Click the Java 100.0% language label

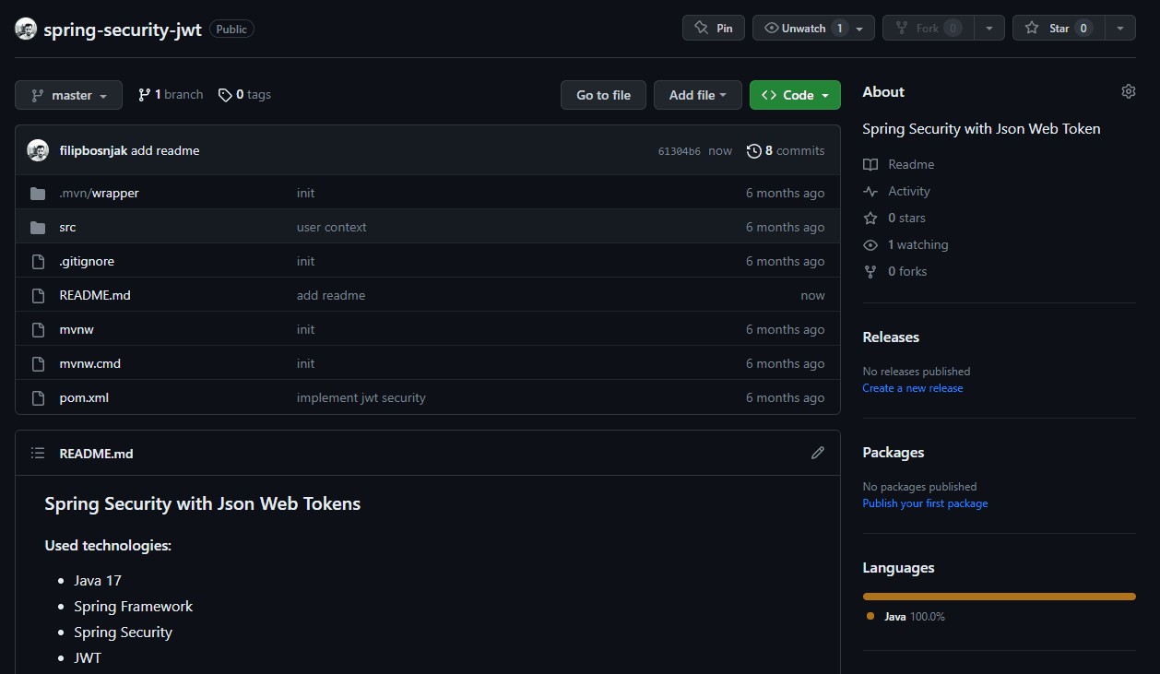click(x=914, y=616)
